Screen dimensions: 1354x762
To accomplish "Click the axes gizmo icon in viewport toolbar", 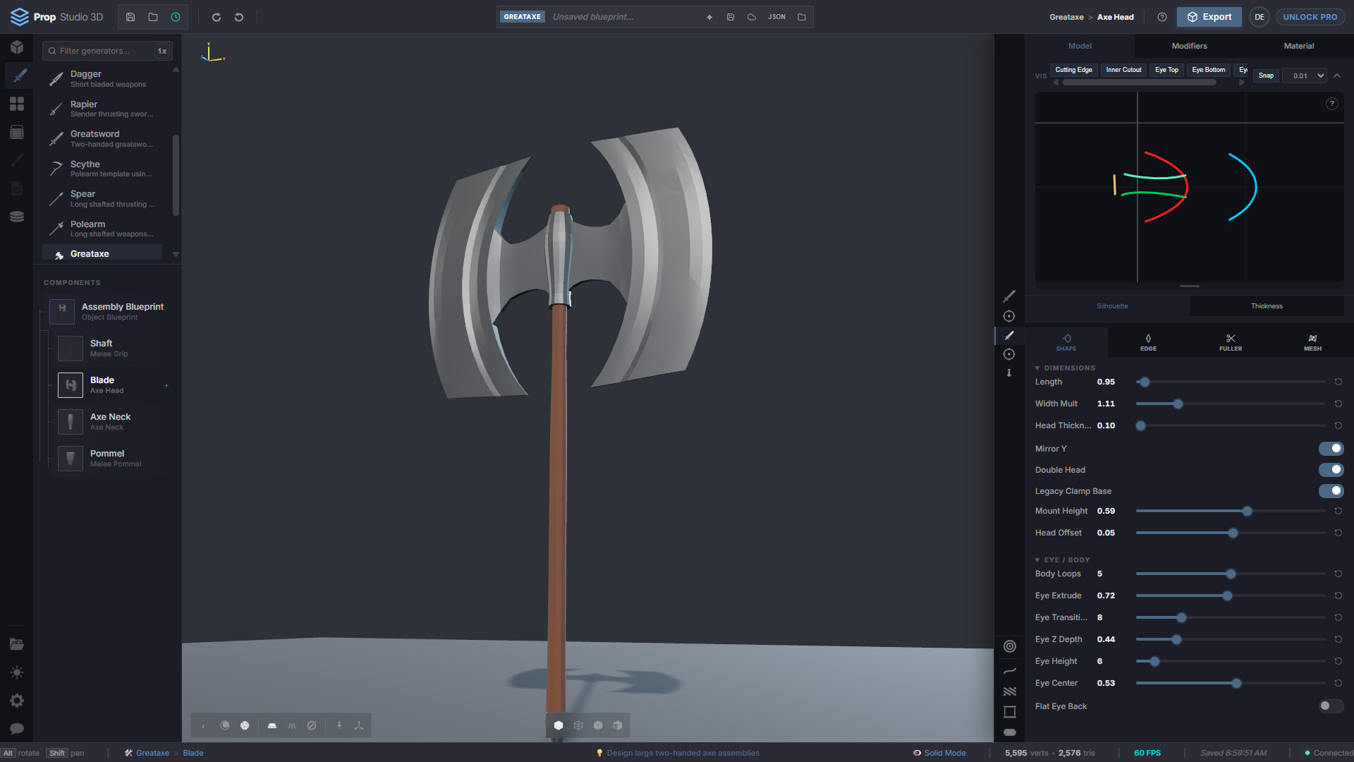I will point(359,725).
